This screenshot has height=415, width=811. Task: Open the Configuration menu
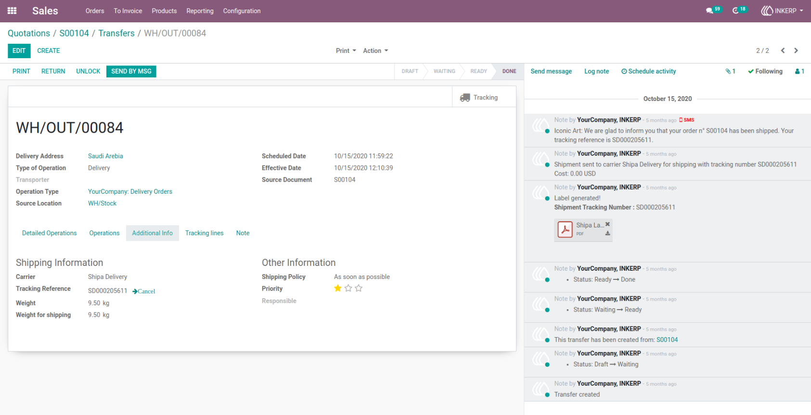tap(242, 11)
